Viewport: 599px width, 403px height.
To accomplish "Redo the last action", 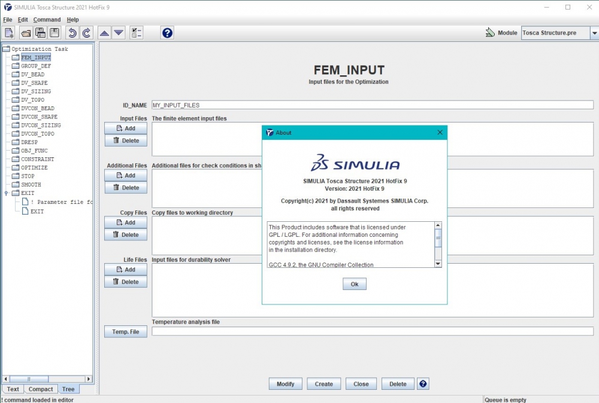I will click(x=86, y=33).
